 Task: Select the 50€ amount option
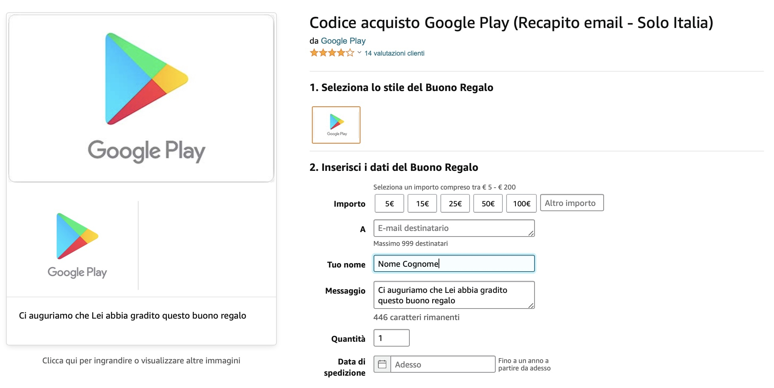(x=488, y=203)
